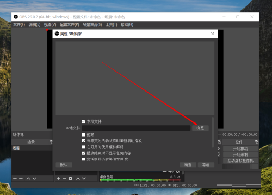Open the 文件(F) menu
272x195 pixels.
click(19, 24)
